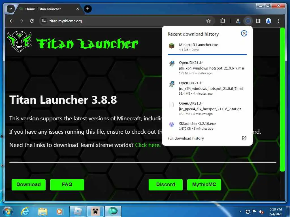Expand the tab search dropdown

tap(10, 9)
